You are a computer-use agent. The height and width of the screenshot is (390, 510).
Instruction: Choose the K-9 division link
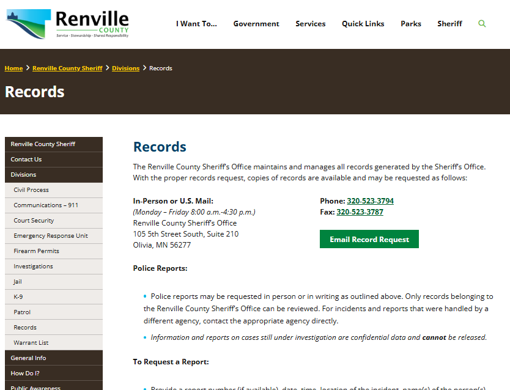tap(18, 297)
